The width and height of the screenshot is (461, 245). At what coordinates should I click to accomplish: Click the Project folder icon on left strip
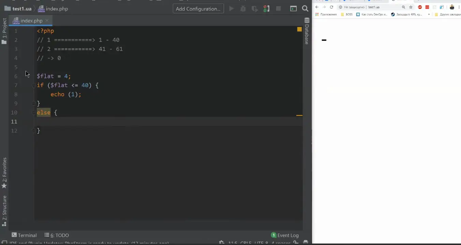(4, 42)
